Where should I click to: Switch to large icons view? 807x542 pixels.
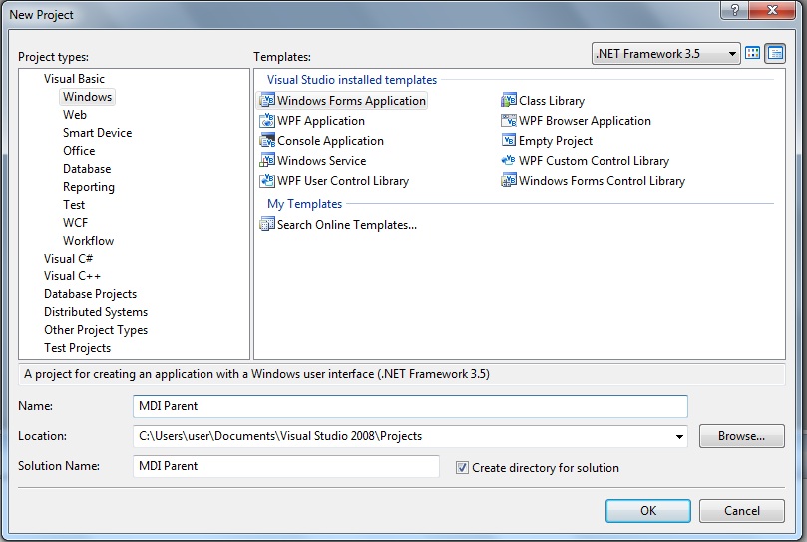[x=753, y=54]
